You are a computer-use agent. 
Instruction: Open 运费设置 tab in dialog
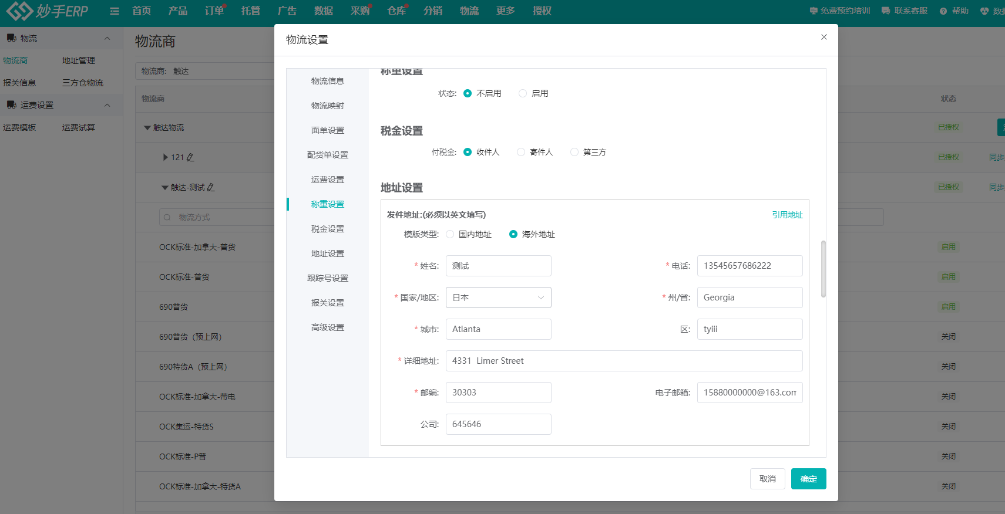coord(328,180)
